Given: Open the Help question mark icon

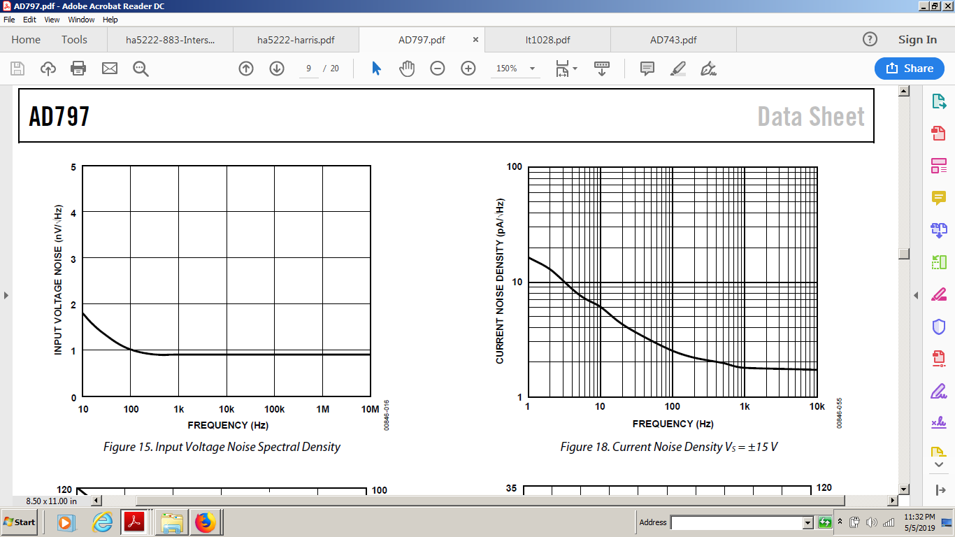Looking at the screenshot, I should [x=870, y=39].
